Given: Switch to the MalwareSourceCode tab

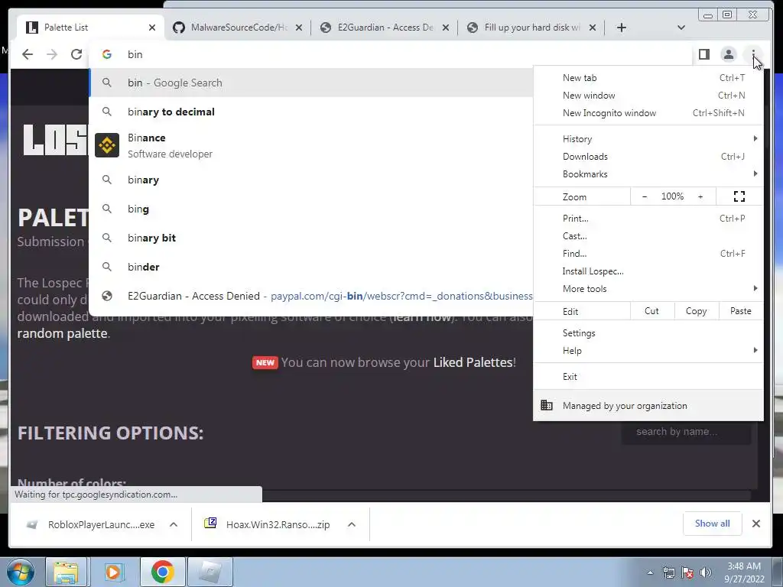Looking at the screenshot, I should point(237,28).
